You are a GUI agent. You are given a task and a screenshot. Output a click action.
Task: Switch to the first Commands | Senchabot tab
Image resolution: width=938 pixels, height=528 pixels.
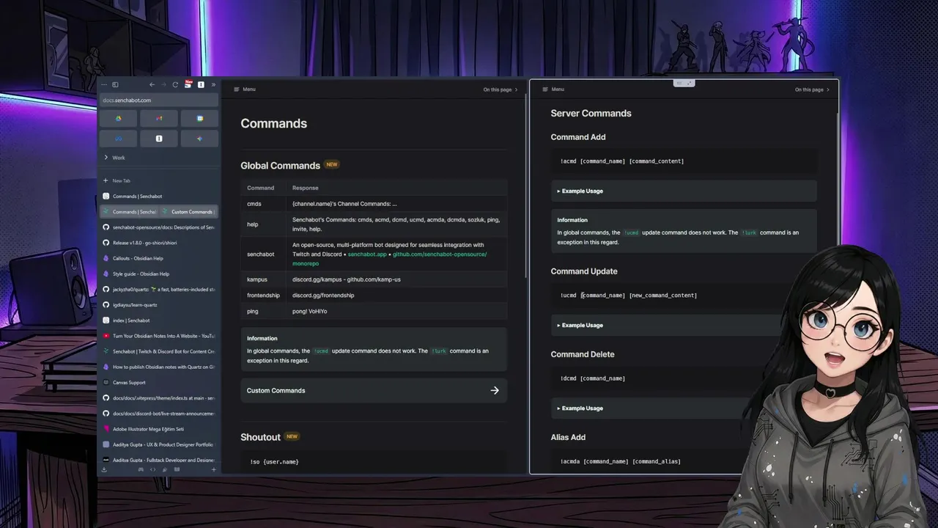[159, 196]
